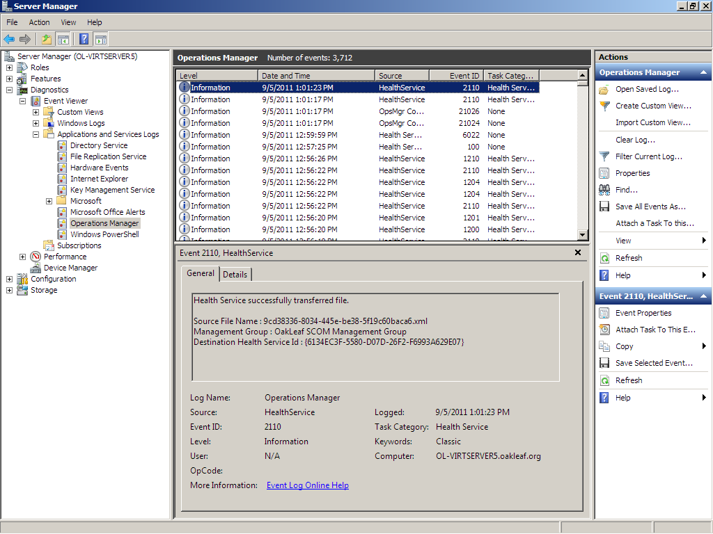Image resolution: width=713 pixels, height=534 pixels.
Task: Click the Event Properties icon
Action: tap(604, 313)
